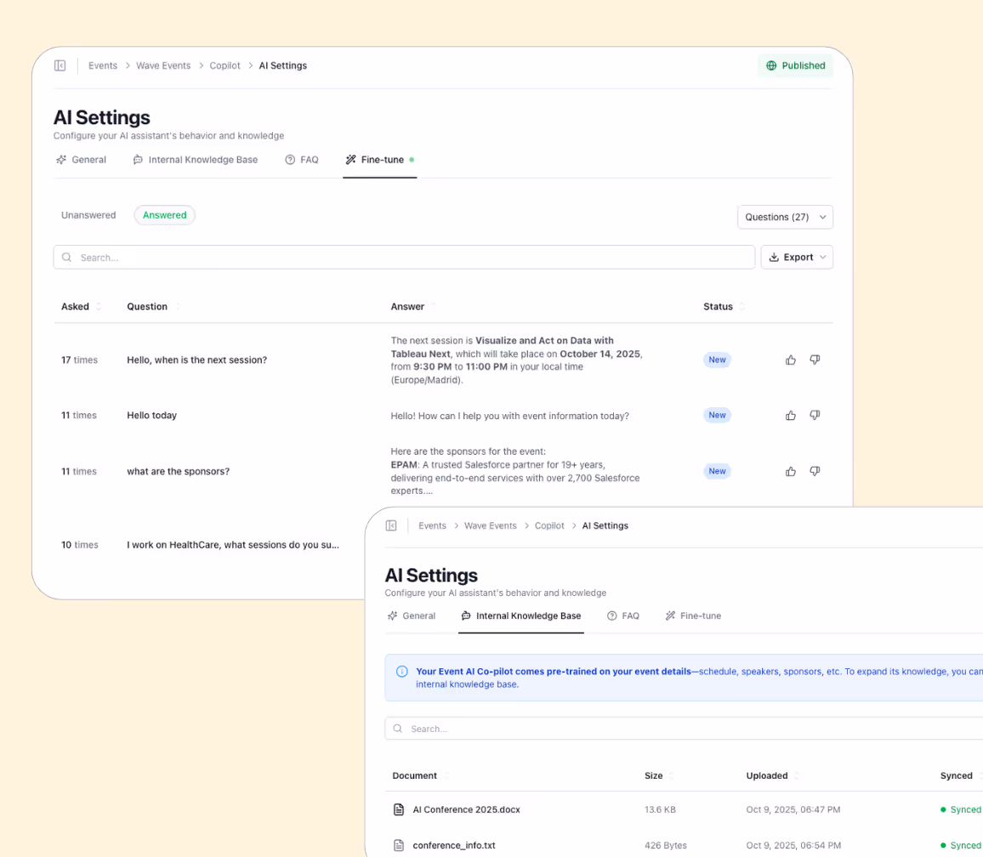
Task: Open conference_info.txt document
Action: (454, 845)
